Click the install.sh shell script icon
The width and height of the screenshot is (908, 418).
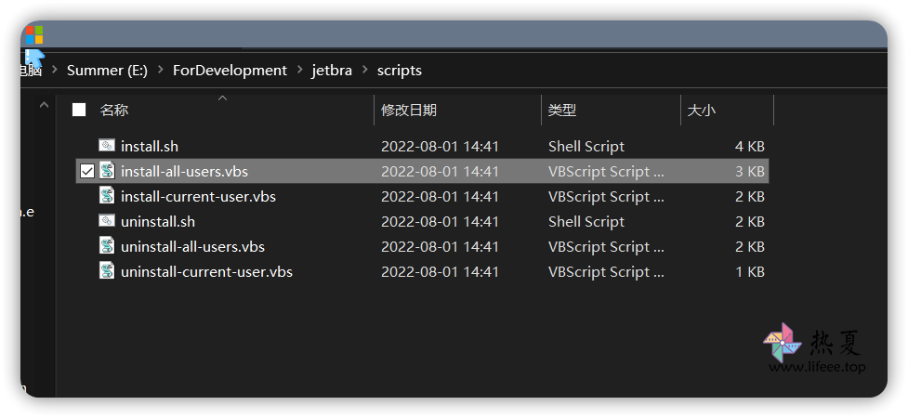click(107, 146)
